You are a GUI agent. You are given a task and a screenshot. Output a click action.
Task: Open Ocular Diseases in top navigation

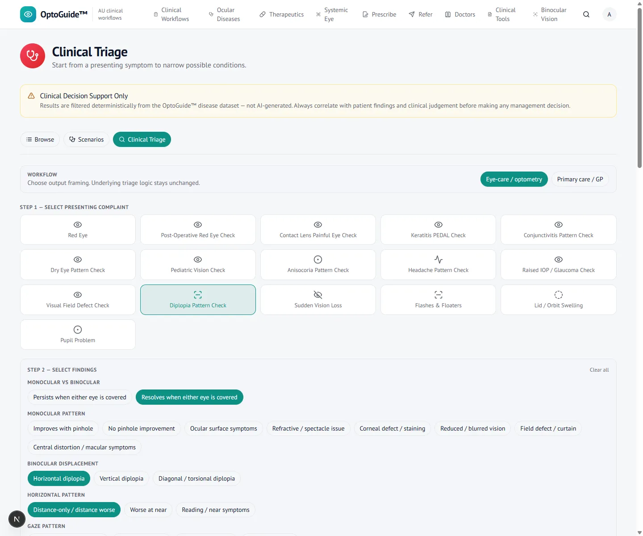point(225,14)
